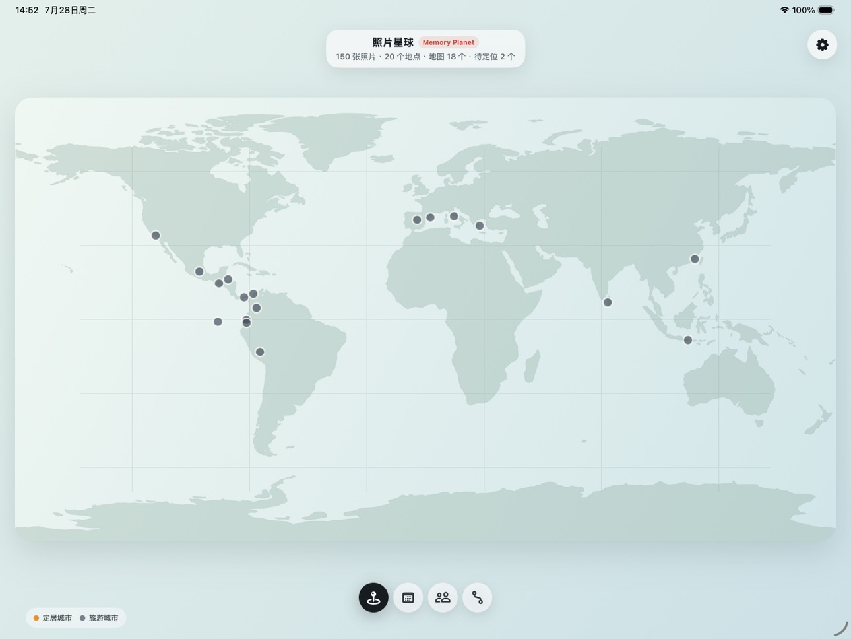Click the Memory Planet badge
The image size is (851, 639).
click(449, 42)
